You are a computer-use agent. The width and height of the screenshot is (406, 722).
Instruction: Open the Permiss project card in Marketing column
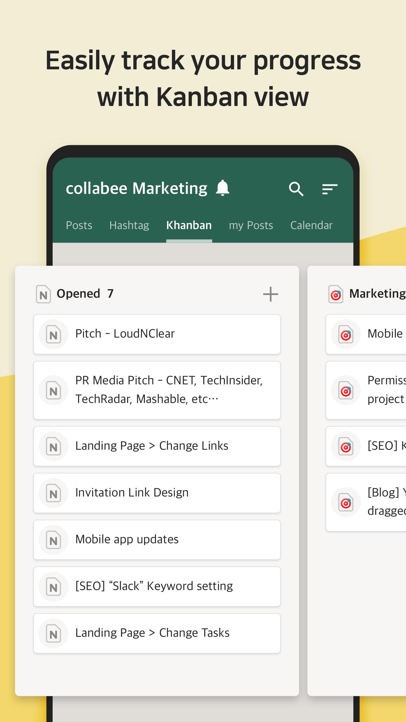coord(366,390)
